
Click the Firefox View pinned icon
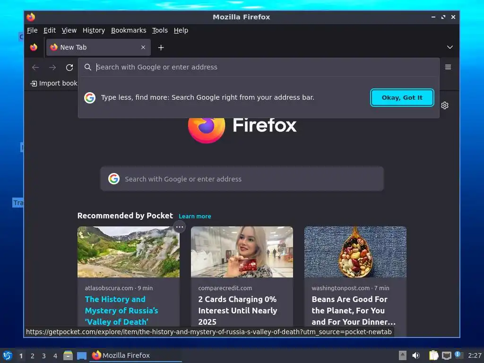tap(34, 47)
